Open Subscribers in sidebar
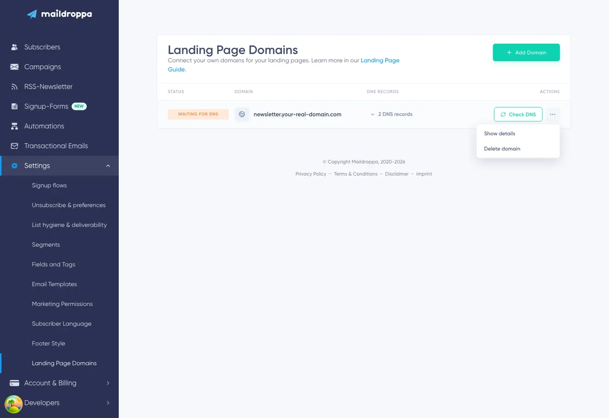Image resolution: width=609 pixels, height=418 pixels. click(59, 47)
